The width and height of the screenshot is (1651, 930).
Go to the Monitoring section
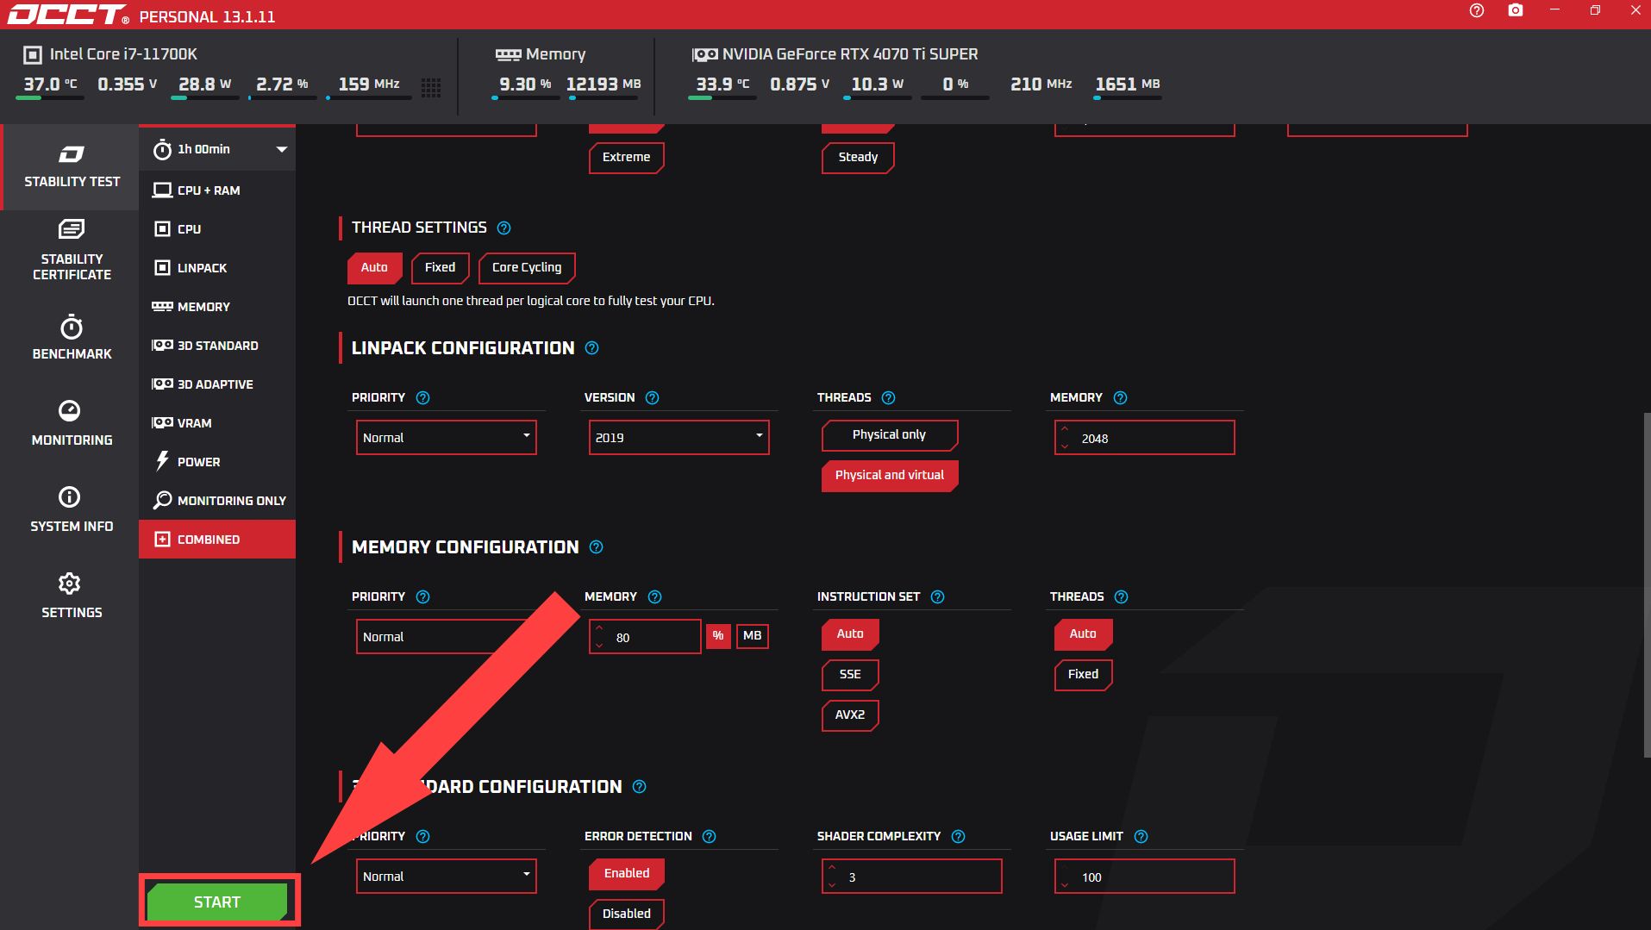[72, 423]
